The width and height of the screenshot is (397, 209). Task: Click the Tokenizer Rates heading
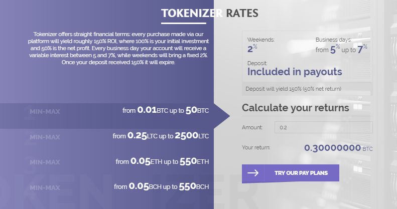(x=210, y=13)
